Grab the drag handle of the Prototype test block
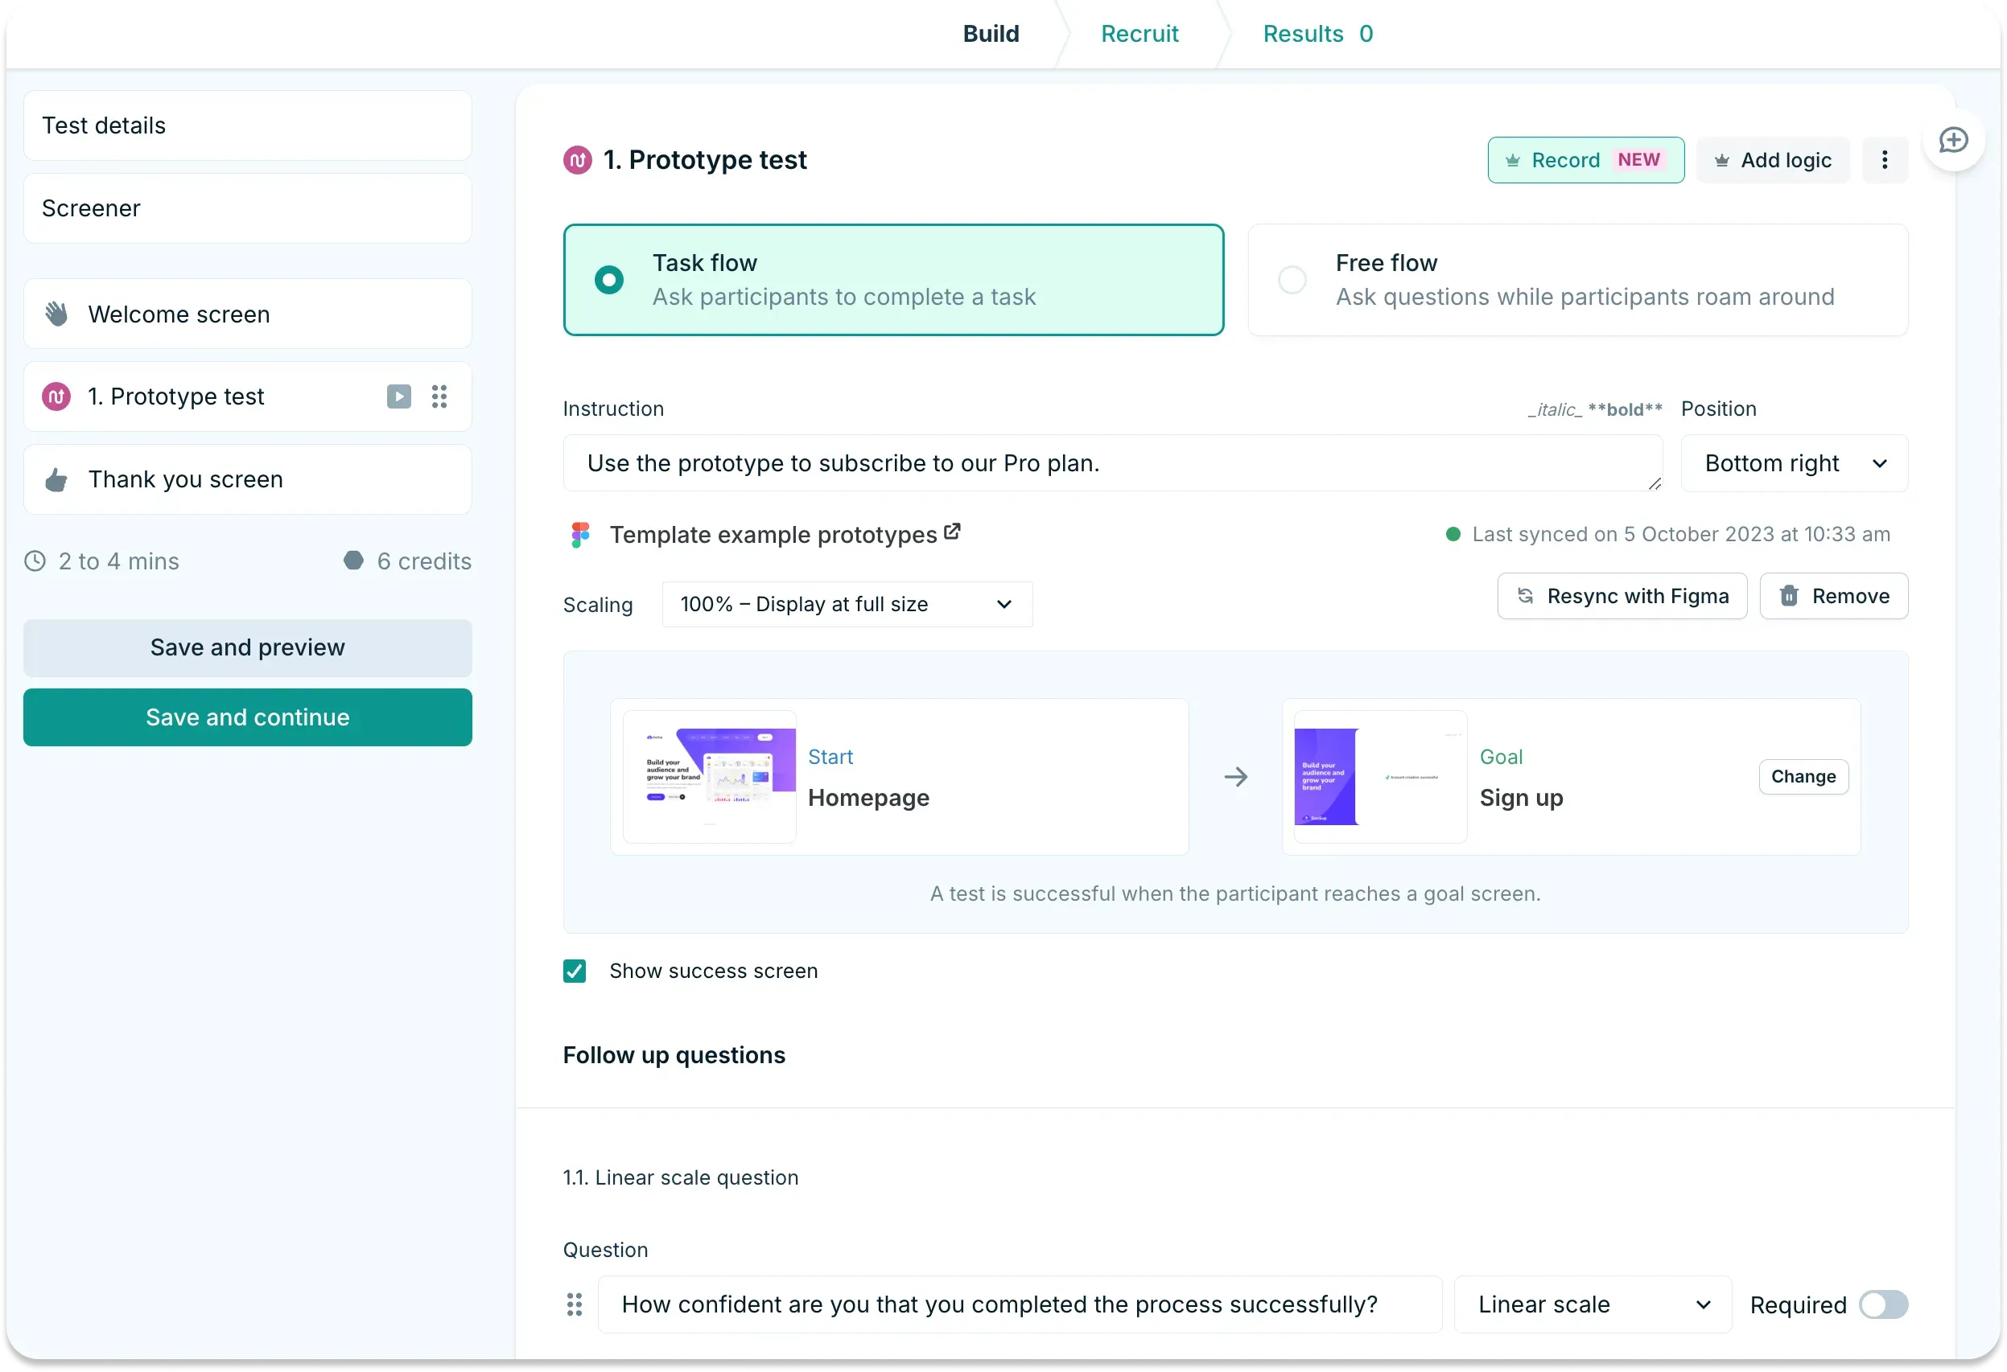Screen dimensions: 2007x1372 click(x=439, y=396)
